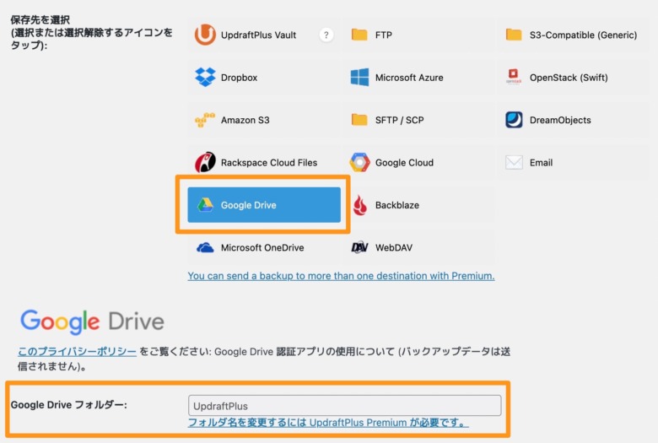Image resolution: width=658 pixels, height=443 pixels.
Task: Click the Google Drive フォルダー: label
Action: [x=69, y=405]
